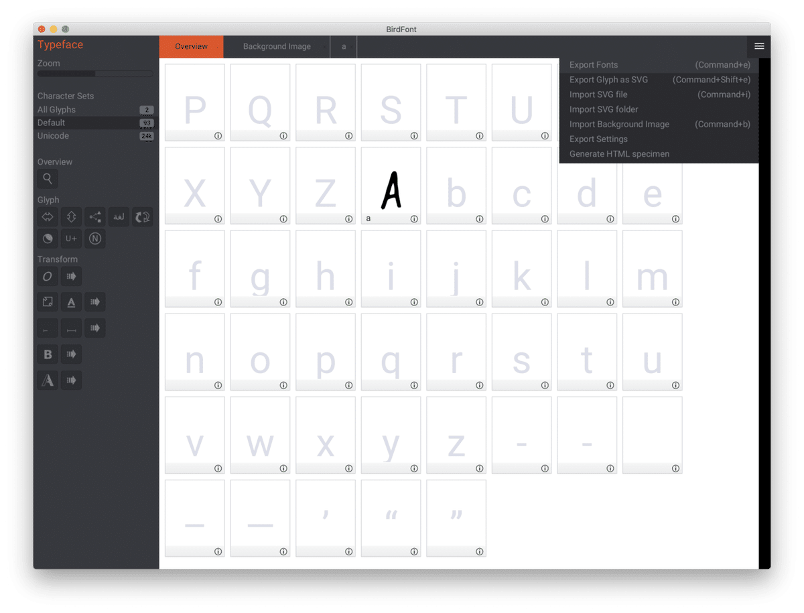Click the circled N icon
Image resolution: width=804 pixels, height=613 pixels.
95,239
